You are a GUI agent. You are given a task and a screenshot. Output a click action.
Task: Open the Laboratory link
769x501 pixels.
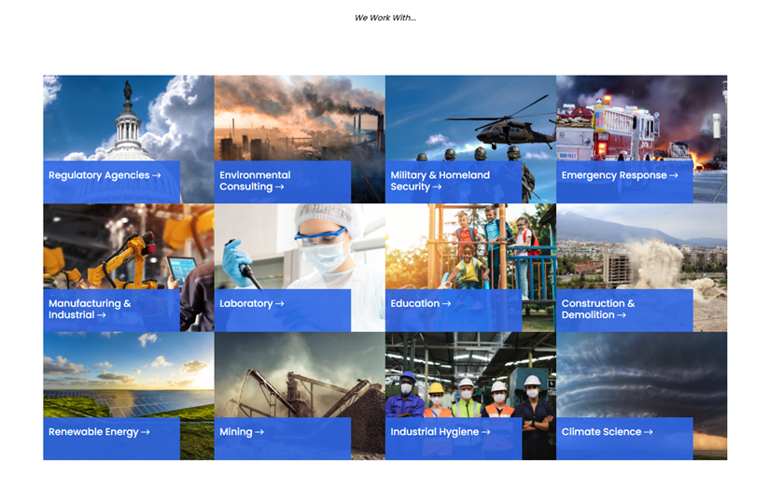tap(252, 304)
